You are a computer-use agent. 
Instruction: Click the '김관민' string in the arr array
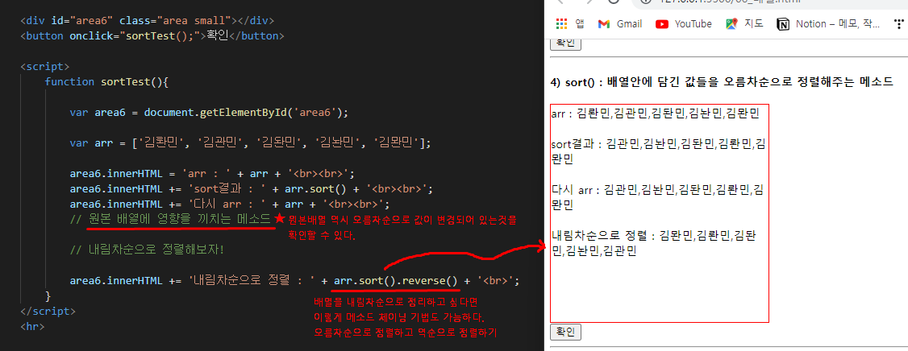(220, 142)
